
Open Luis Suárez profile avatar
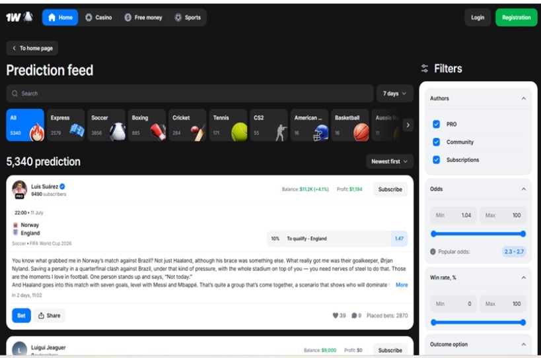pyautogui.click(x=19, y=189)
